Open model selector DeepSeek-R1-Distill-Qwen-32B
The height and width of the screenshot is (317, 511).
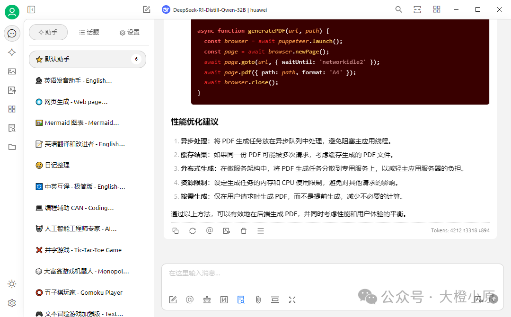click(214, 10)
